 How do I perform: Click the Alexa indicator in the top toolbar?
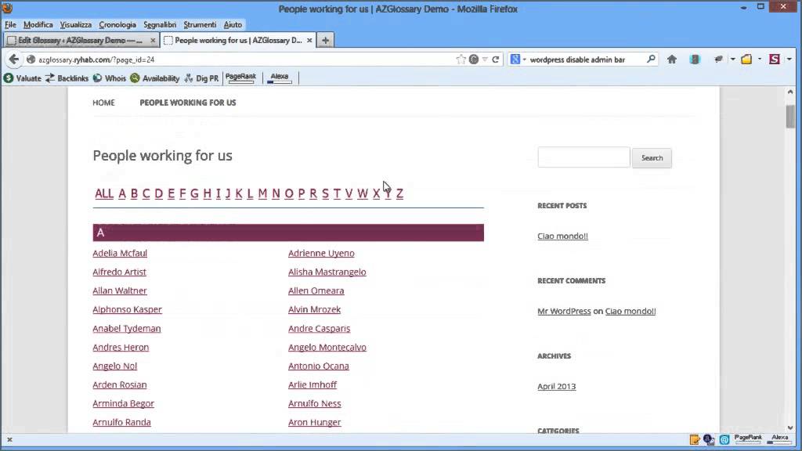(280, 78)
